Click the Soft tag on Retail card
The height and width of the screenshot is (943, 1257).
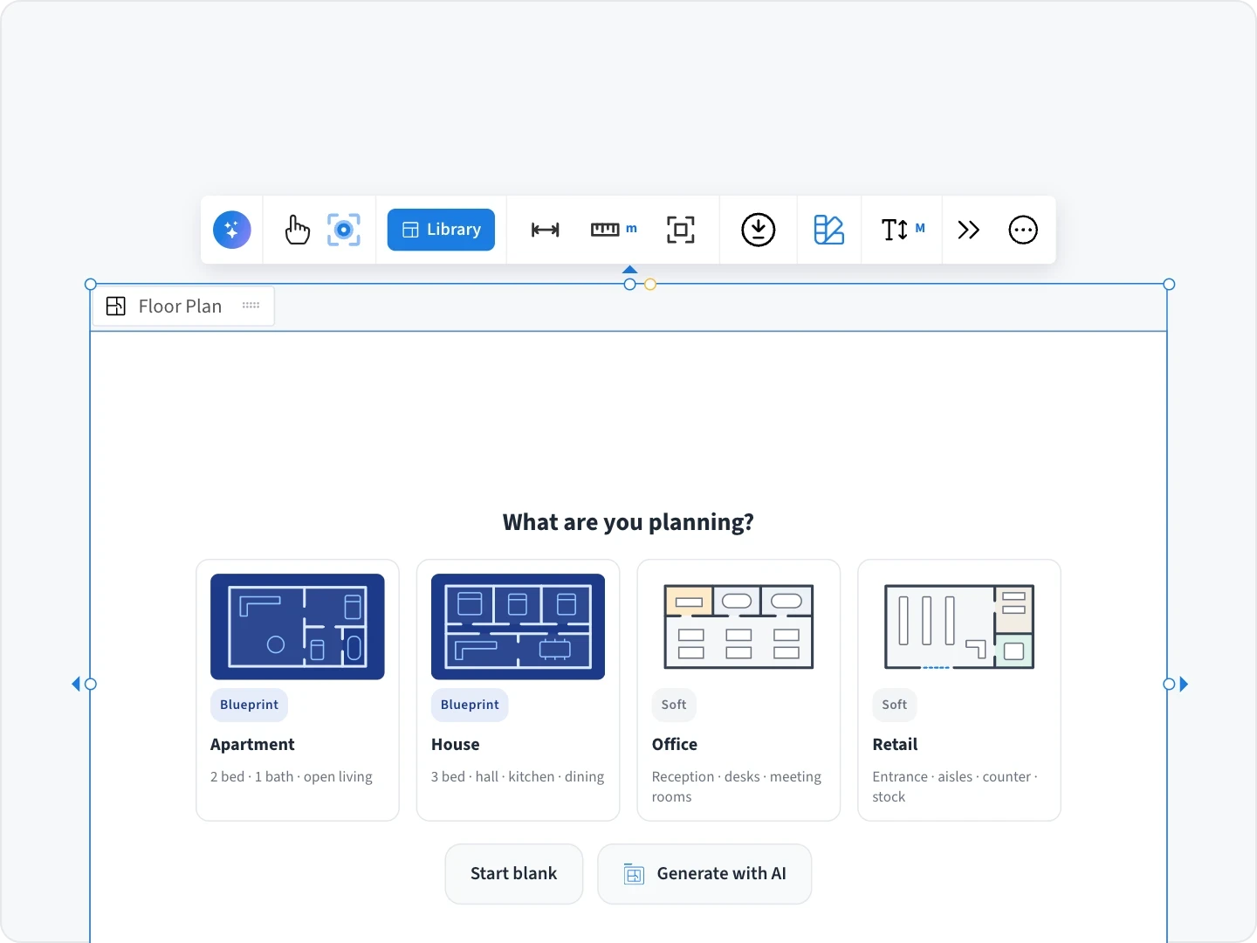(895, 705)
